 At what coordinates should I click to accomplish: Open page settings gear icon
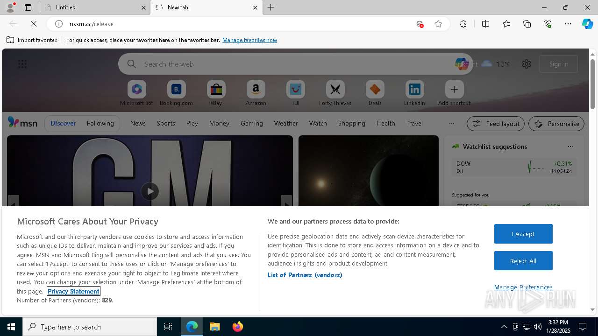[527, 64]
